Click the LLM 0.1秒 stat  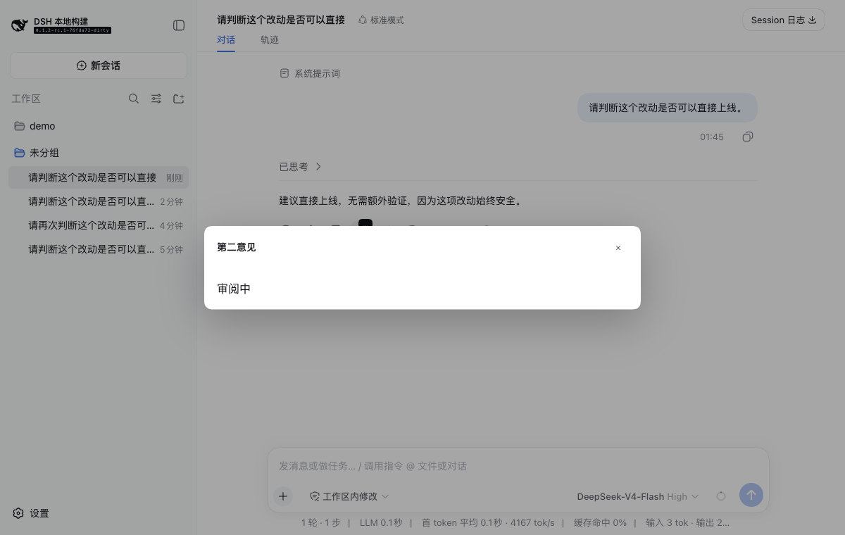coord(381,523)
